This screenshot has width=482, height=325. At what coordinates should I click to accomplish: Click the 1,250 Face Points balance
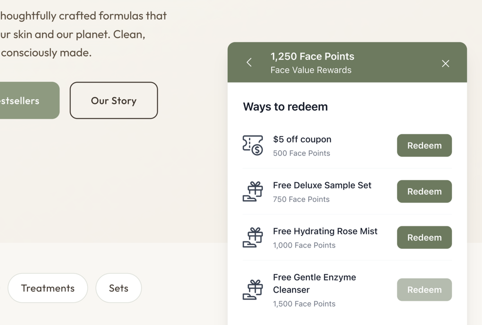[312, 56]
